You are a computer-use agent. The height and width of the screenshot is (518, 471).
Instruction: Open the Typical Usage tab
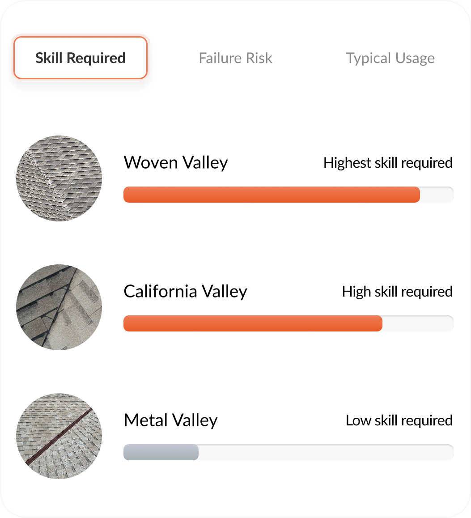(390, 58)
